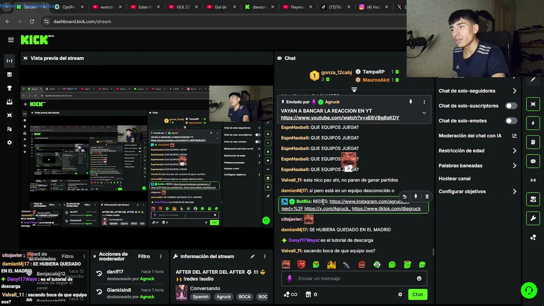
Task: Open the tiktok.com/@agruck link
Action: (x=386, y=209)
